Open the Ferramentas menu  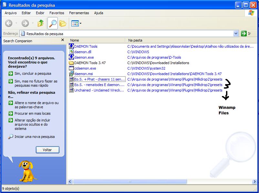click(79, 13)
